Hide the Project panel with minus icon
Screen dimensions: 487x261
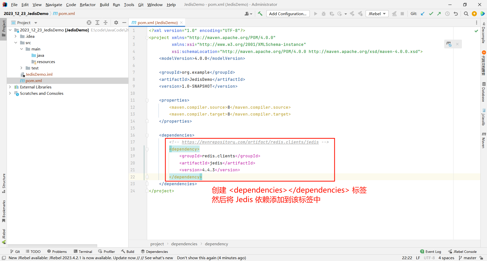(124, 23)
